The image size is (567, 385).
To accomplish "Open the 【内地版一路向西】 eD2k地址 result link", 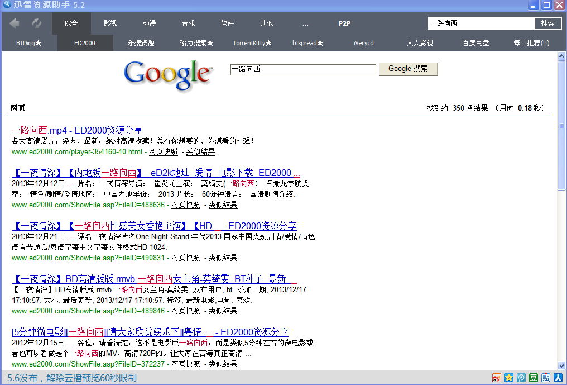I will [x=156, y=173].
